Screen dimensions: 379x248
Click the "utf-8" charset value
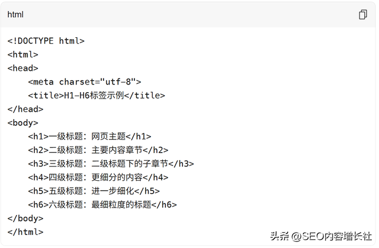coord(120,81)
